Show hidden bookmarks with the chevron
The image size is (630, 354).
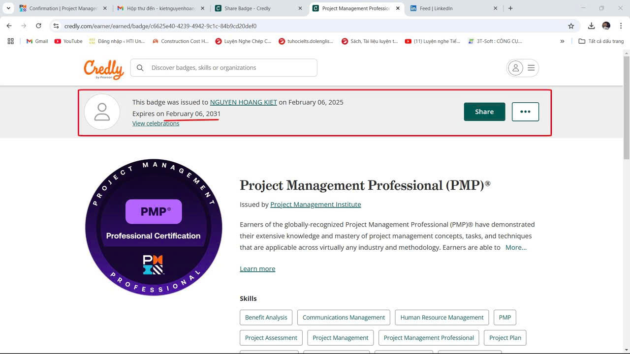click(x=562, y=41)
